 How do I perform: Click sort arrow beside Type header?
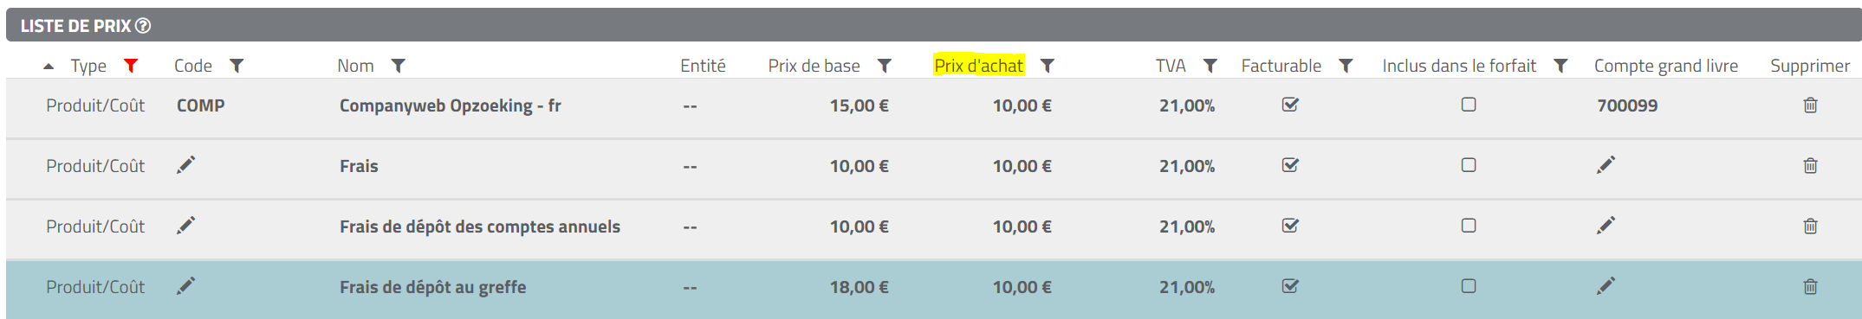[49, 67]
